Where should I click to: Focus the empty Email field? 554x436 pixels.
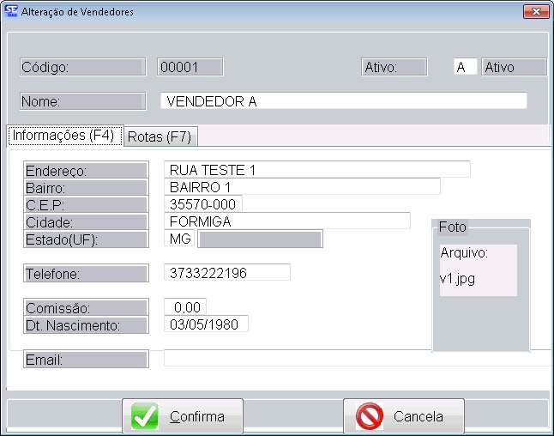356,359
